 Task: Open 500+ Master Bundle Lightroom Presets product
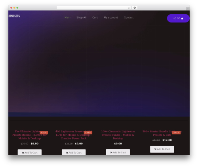pos(162,133)
